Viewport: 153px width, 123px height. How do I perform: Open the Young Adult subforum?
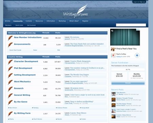[x=85, y=108]
